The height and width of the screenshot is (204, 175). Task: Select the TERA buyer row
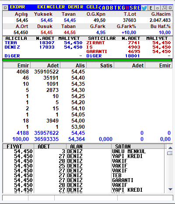pyautogui.click(x=43, y=43)
